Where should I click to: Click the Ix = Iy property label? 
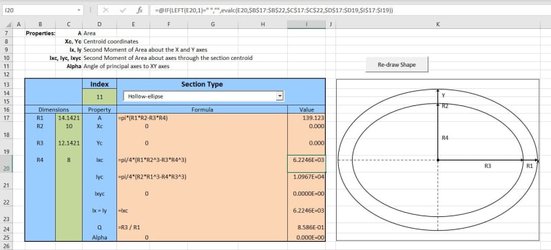[x=99, y=211]
